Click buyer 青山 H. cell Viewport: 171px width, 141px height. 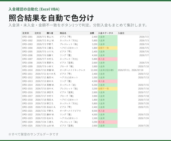point(50,37)
